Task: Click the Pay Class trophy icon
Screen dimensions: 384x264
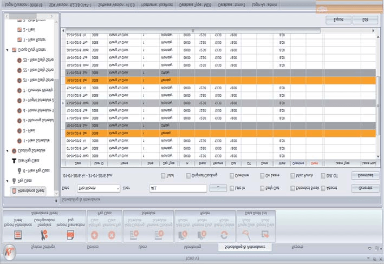Action: [14, 181]
